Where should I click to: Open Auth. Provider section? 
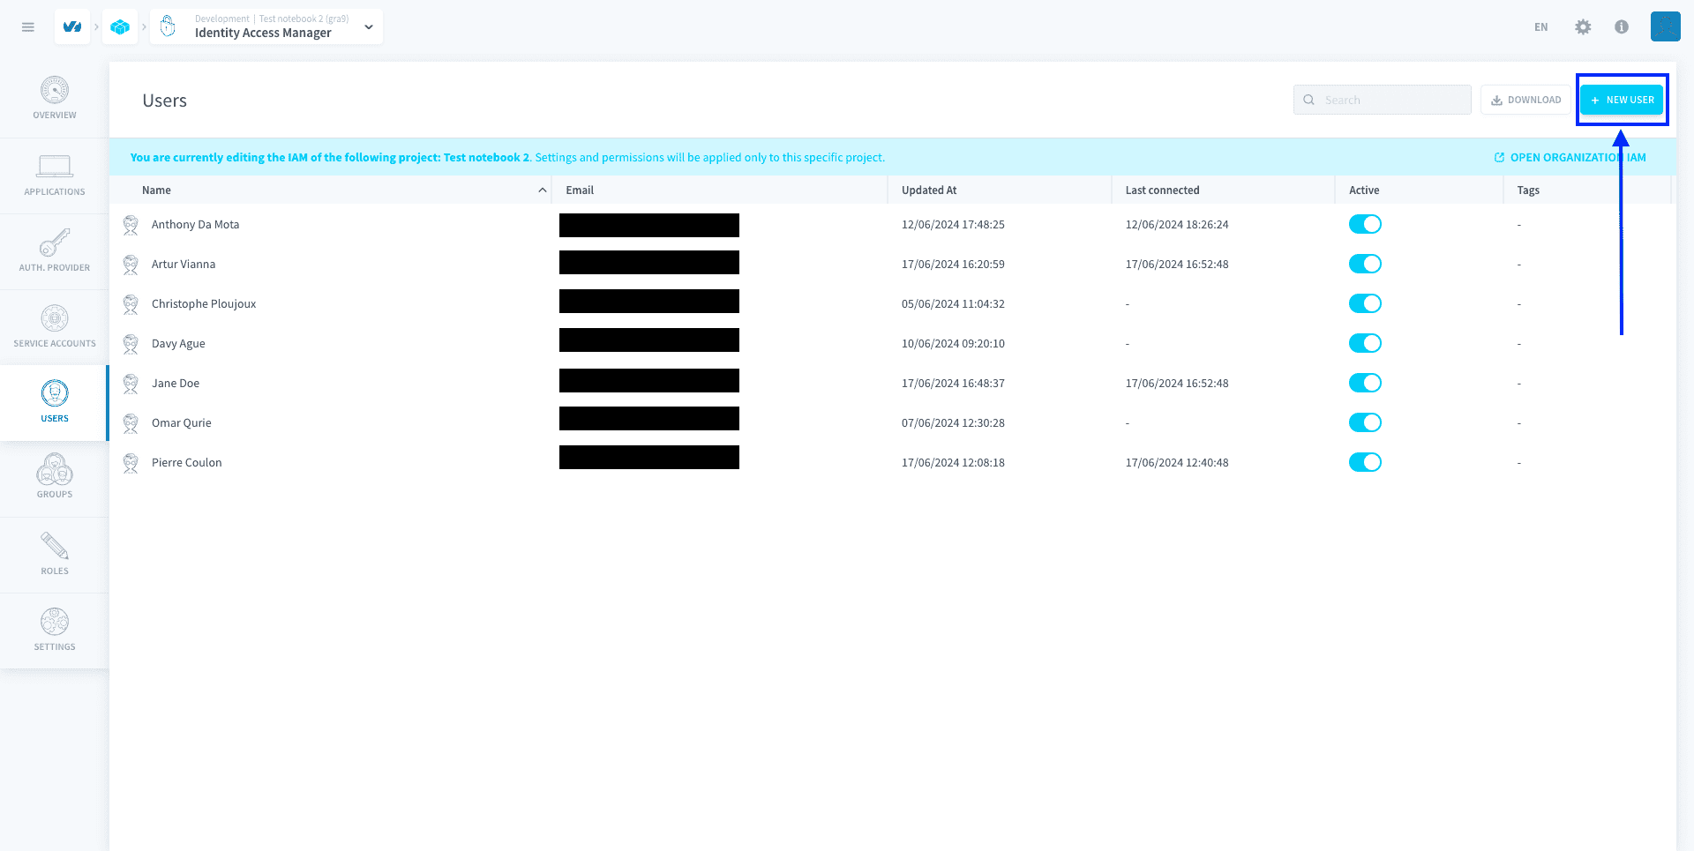(55, 251)
